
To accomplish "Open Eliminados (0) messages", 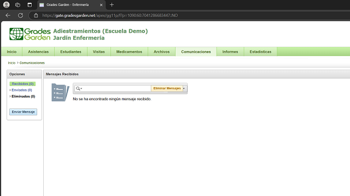I will point(23,96).
